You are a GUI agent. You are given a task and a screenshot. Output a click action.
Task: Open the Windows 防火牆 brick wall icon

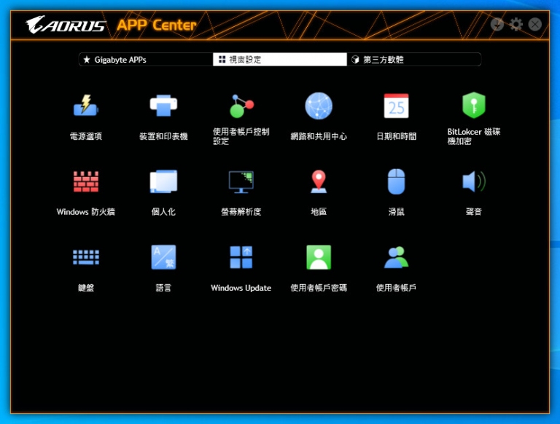click(x=86, y=181)
